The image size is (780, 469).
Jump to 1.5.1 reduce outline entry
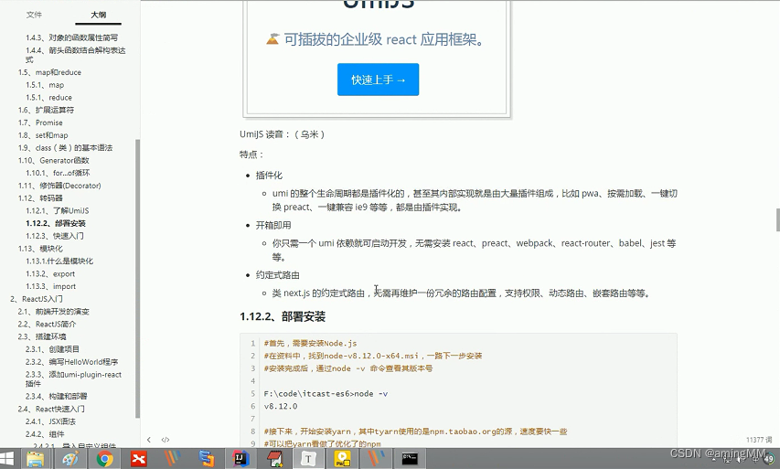point(48,98)
